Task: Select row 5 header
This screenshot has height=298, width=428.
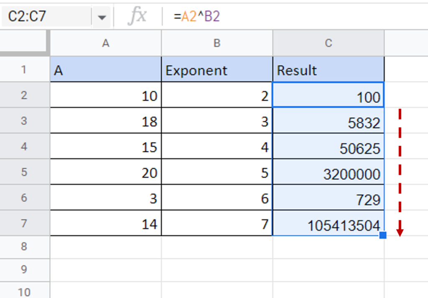Action: pyautogui.click(x=24, y=172)
